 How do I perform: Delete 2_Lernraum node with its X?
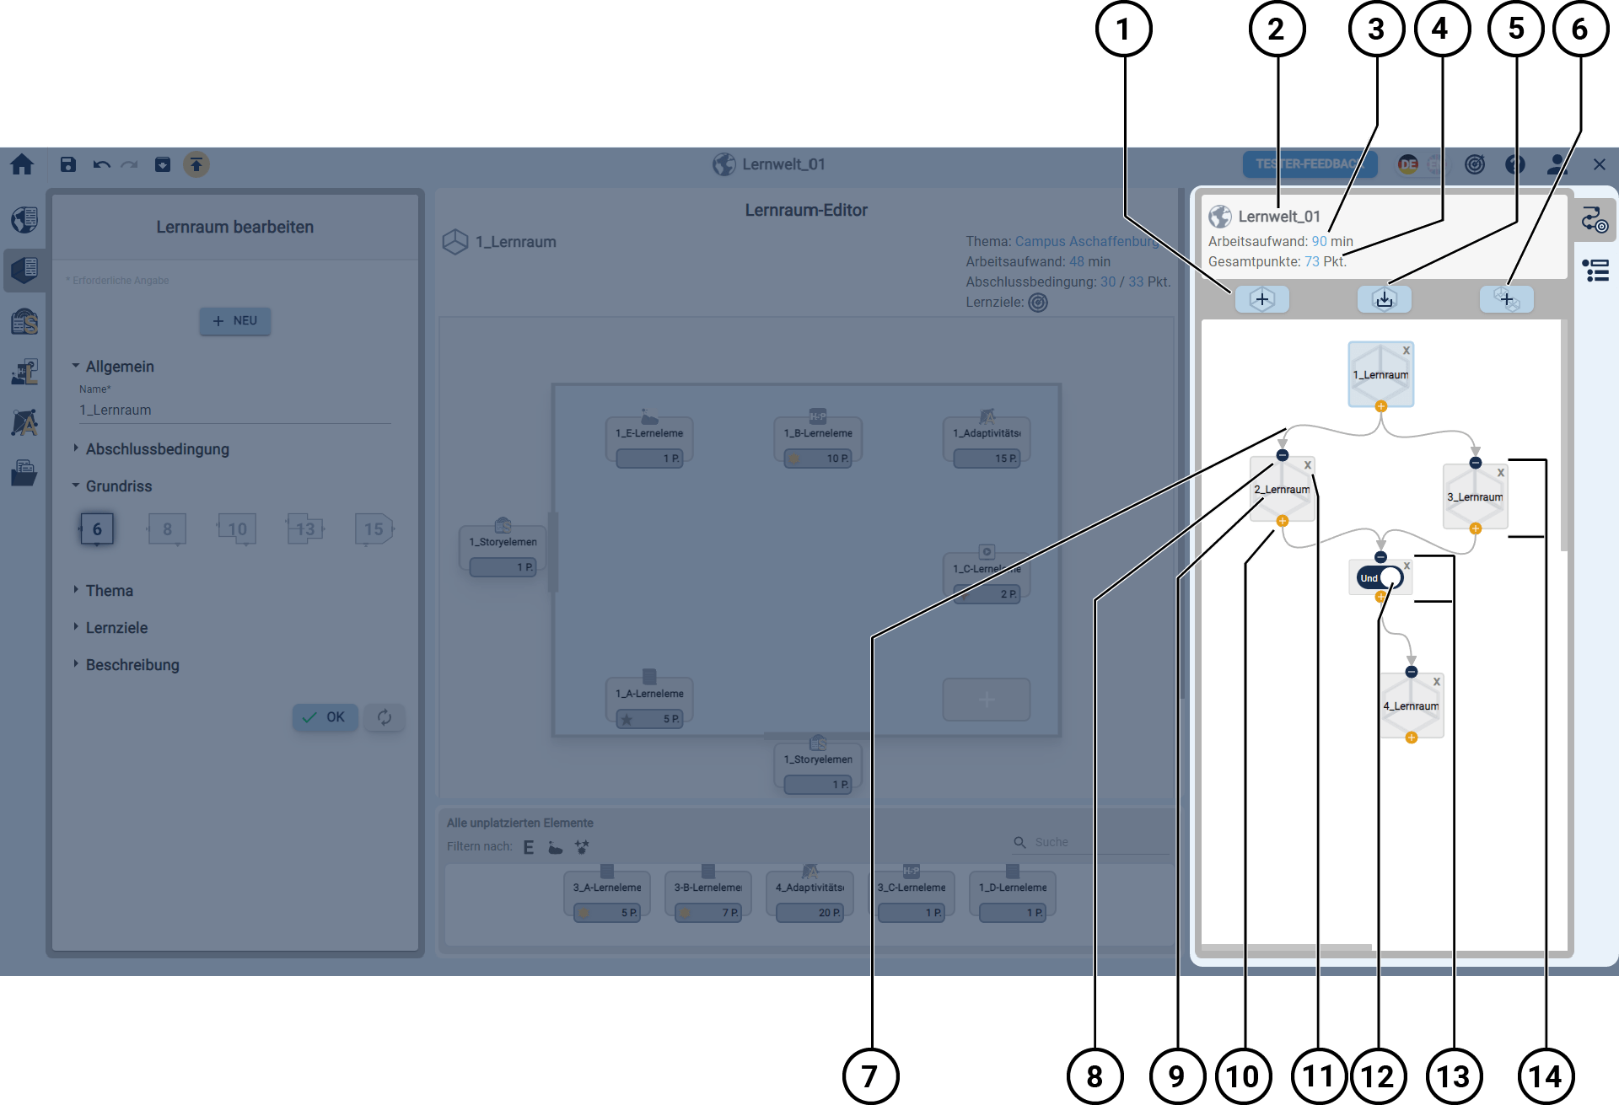coord(1308,465)
